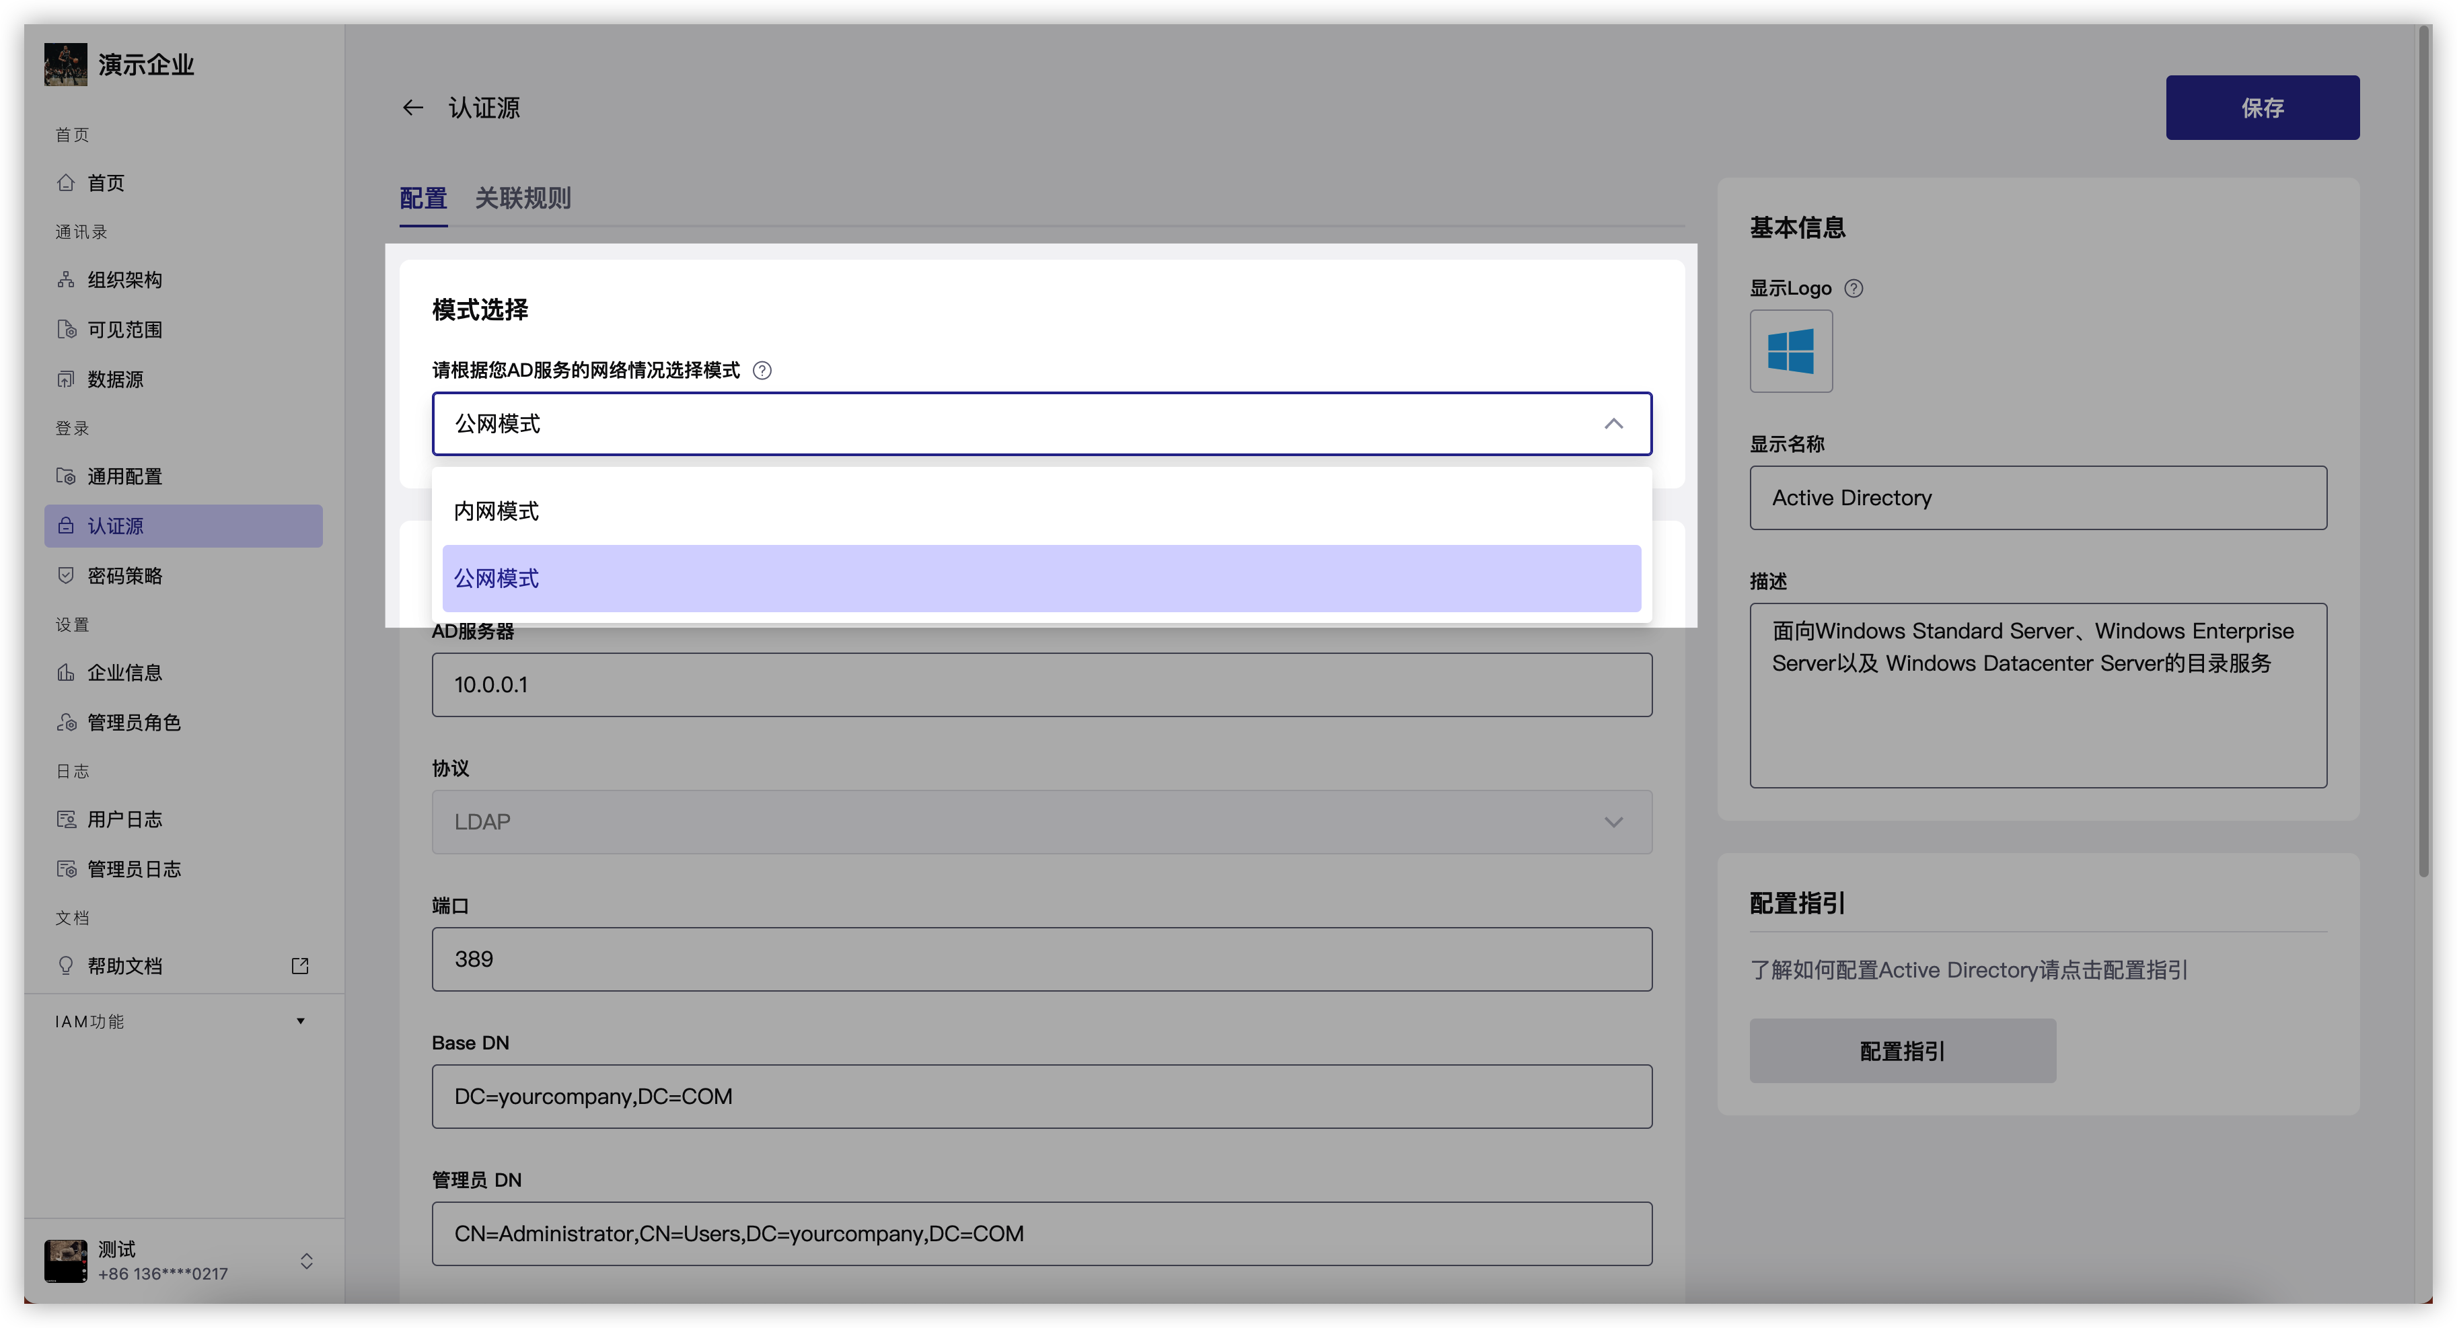The image size is (2457, 1328).
Task: Click the help icon next to 显示Logo
Action: (1854, 288)
